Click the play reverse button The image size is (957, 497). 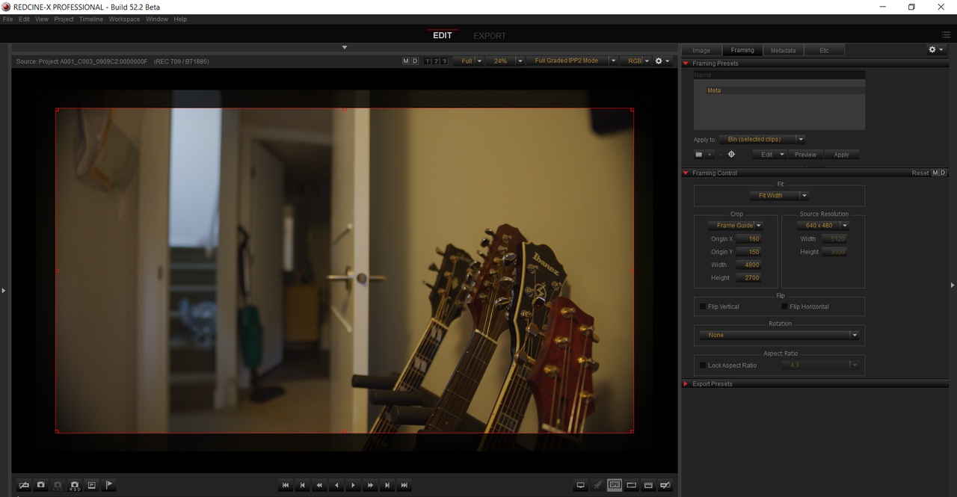(x=336, y=485)
